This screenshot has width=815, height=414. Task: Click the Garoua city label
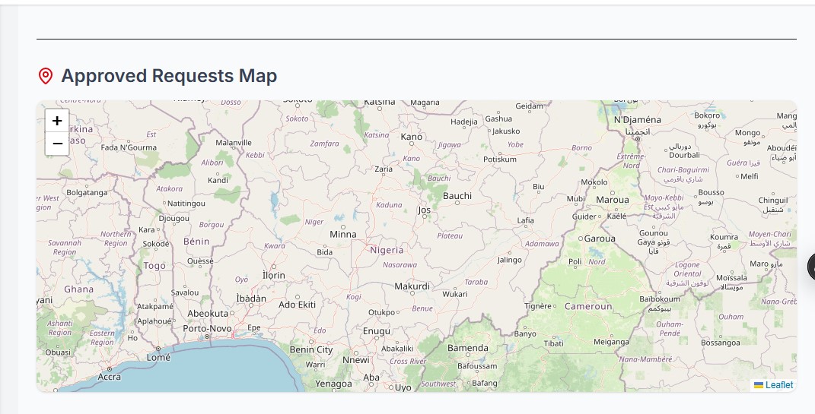(600, 239)
